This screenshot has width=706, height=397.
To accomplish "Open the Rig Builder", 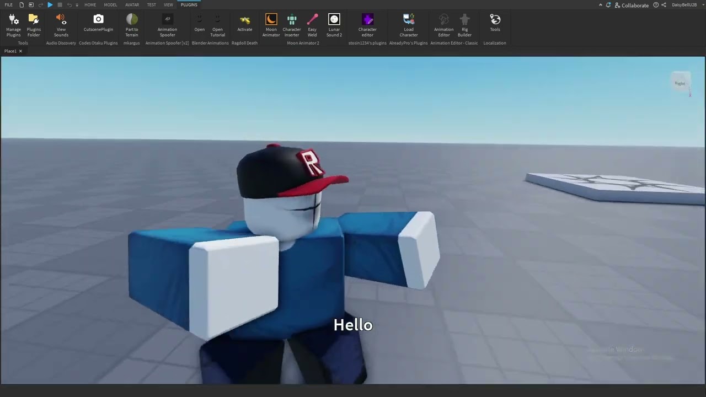I will (x=464, y=25).
